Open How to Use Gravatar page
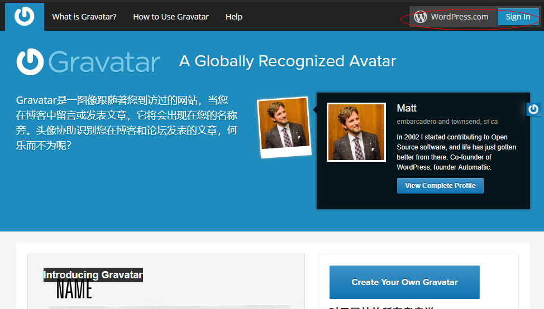 point(171,17)
